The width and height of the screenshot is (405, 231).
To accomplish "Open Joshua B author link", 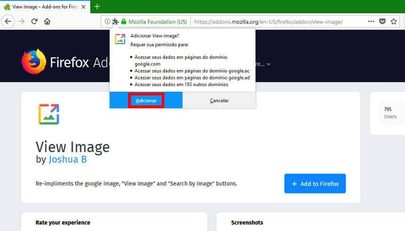I will 67,159.
